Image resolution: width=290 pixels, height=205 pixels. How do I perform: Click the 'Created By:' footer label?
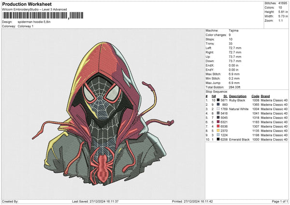[x=10, y=201]
